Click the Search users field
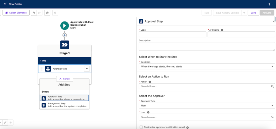276x129 pixels. pyautogui.click(x=207, y=117)
